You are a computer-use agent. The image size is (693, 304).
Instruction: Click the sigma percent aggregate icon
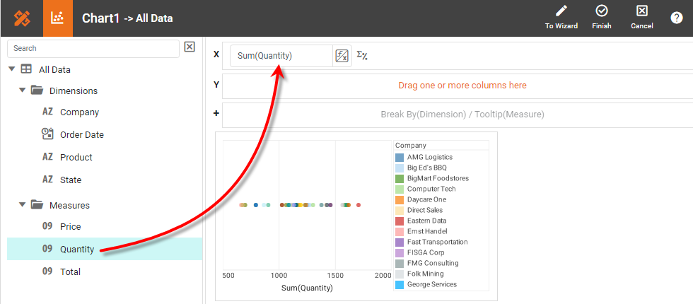[362, 56]
